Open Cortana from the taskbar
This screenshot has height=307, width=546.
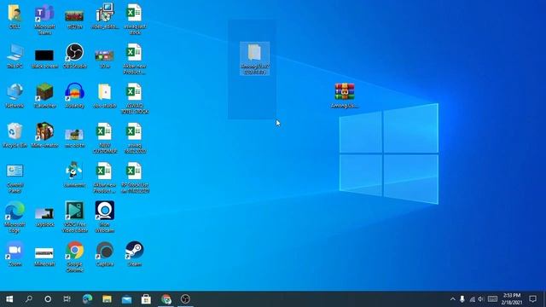[x=48, y=299]
